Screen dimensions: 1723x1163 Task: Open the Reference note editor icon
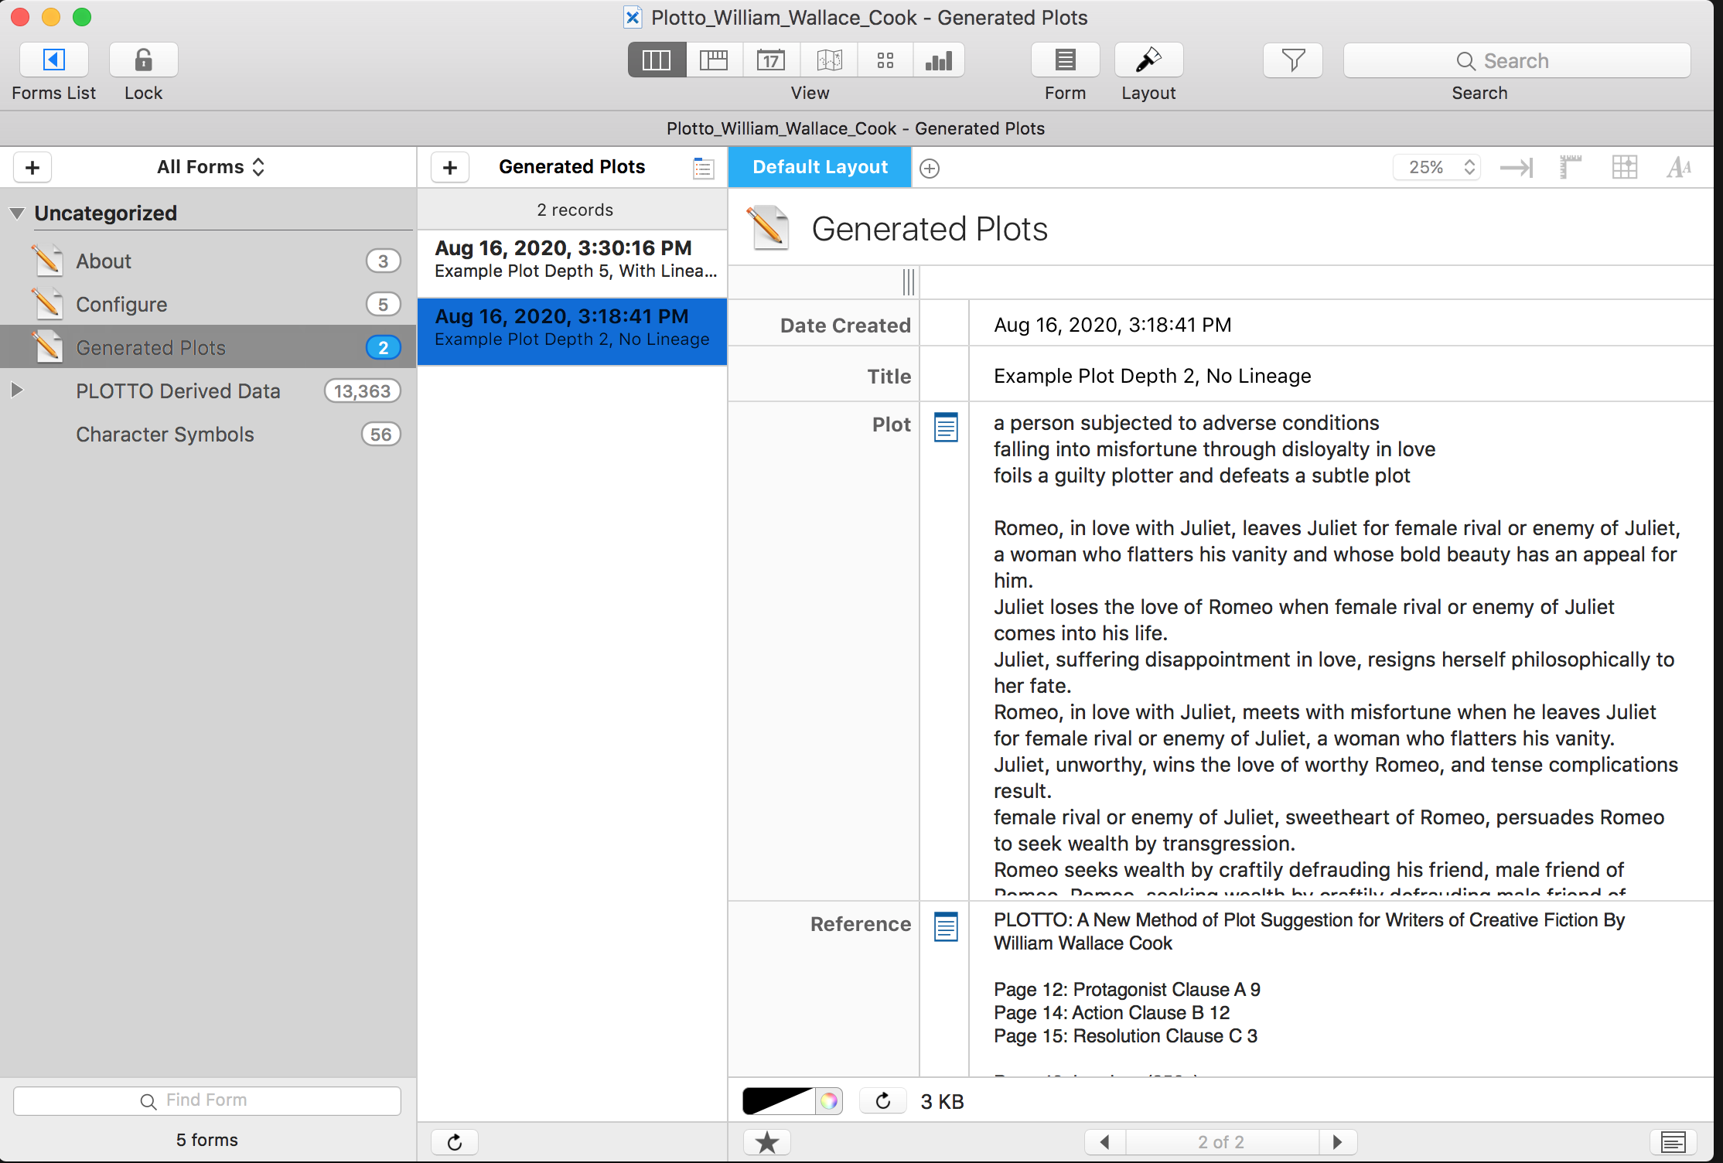[946, 926]
